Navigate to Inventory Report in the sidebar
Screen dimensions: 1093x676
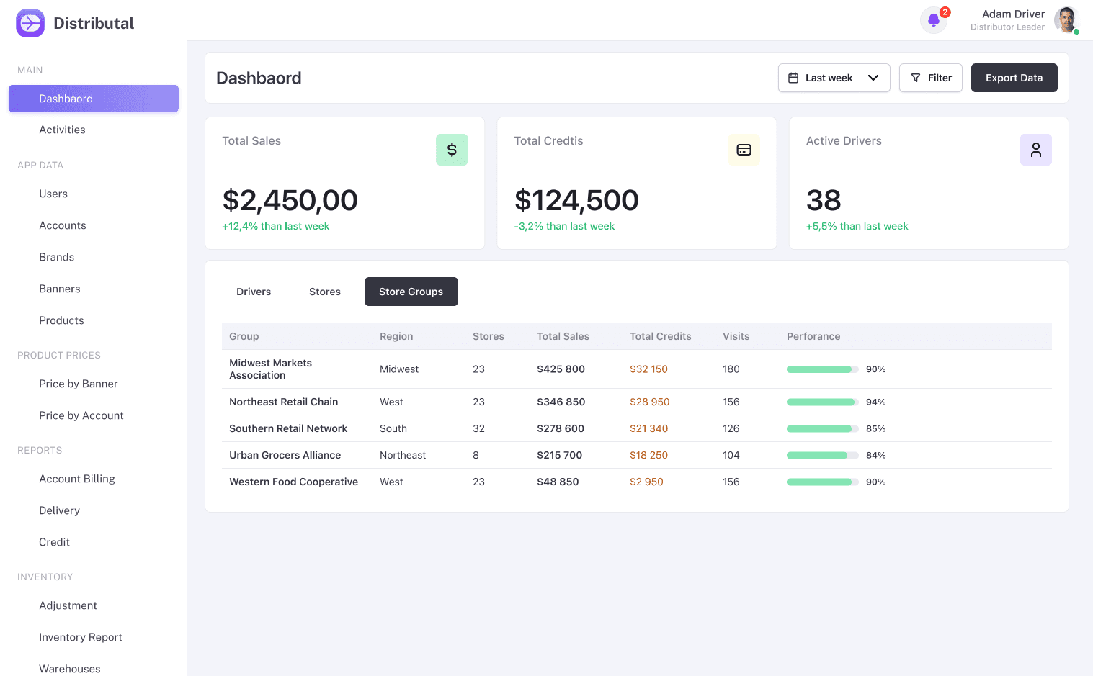point(80,637)
